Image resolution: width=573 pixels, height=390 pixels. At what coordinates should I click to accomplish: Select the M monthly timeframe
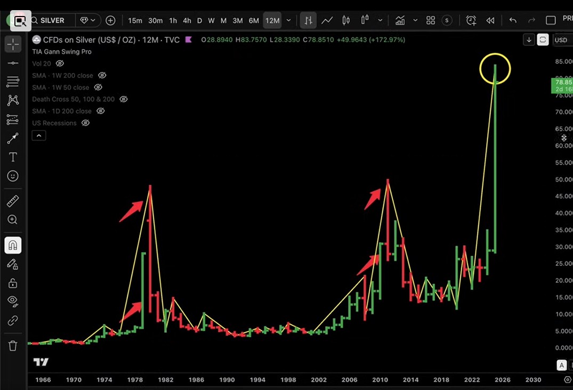point(224,21)
